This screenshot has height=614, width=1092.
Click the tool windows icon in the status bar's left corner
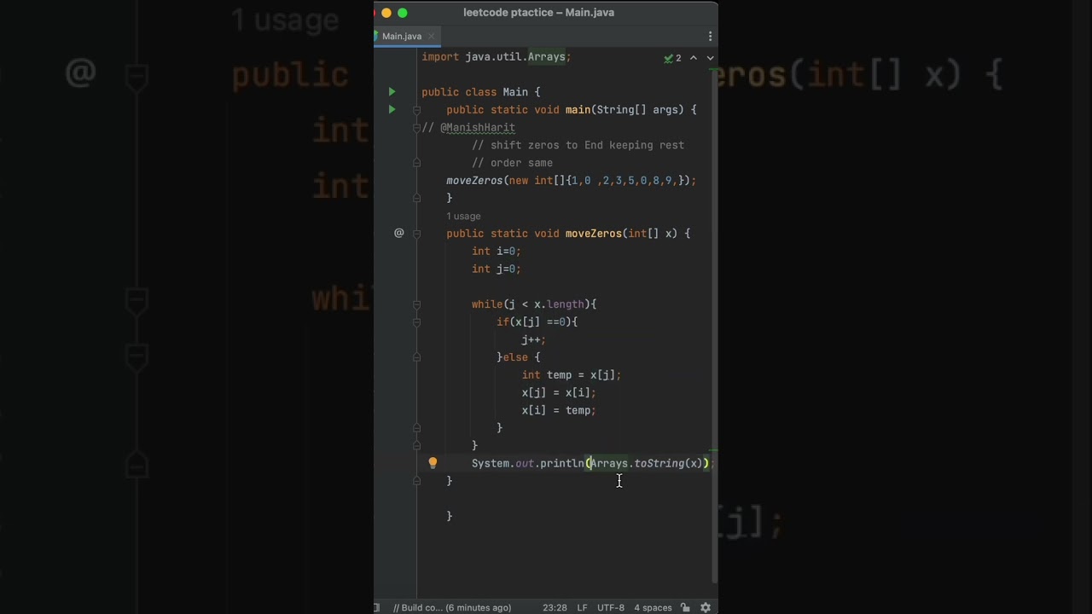[x=377, y=607]
